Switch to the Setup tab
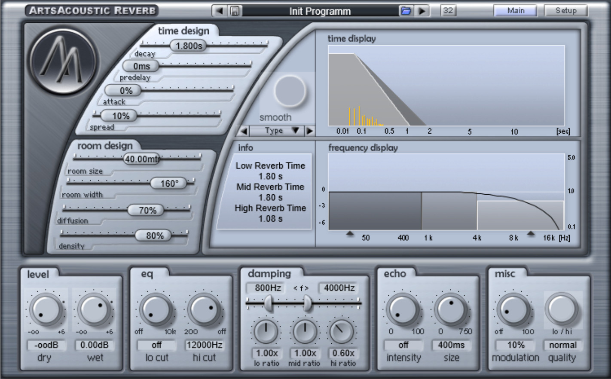This screenshot has width=611, height=379. tap(565, 11)
